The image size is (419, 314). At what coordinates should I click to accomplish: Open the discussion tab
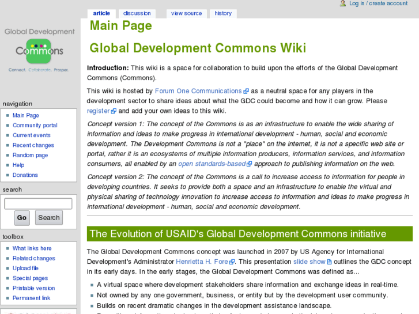[137, 13]
